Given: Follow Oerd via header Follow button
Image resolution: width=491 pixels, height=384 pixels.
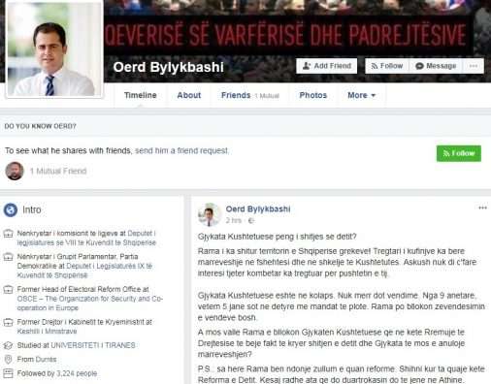Looking at the screenshot, I should click(x=387, y=66).
